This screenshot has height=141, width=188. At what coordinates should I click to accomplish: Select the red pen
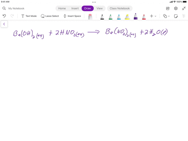tap(144, 17)
